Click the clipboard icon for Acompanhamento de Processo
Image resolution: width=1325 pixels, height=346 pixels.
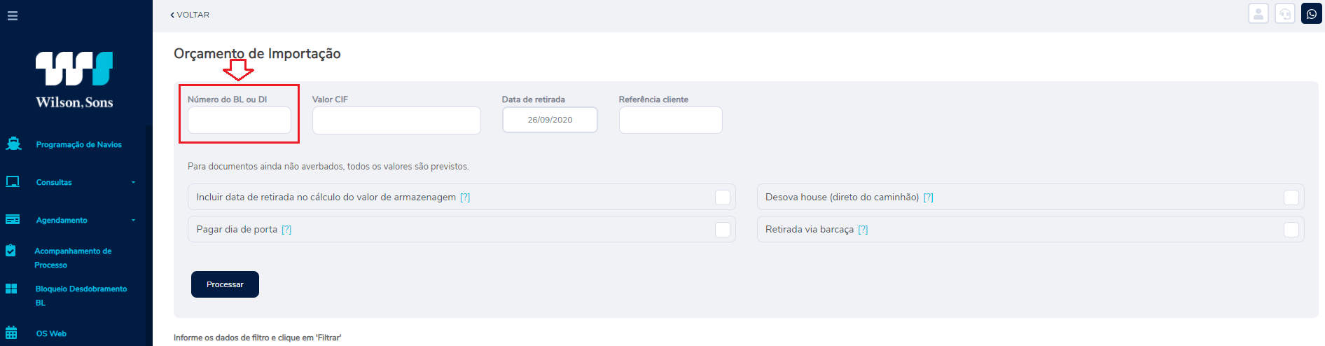[11, 250]
